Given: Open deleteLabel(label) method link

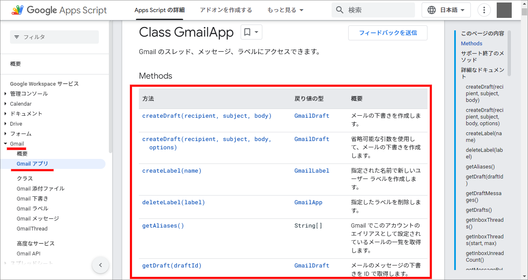Looking at the screenshot, I should click(x=173, y=202).
